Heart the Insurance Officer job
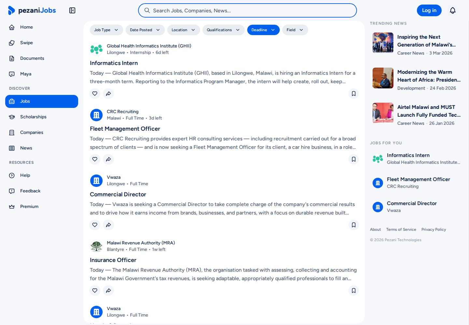The image size is (469, 325). click(x=95, y=291)
